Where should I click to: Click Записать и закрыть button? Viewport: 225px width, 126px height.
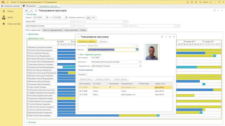[x=87, y=41]
